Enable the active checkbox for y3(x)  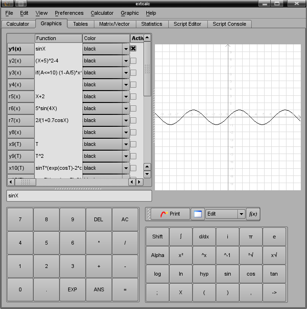point(133,72)
